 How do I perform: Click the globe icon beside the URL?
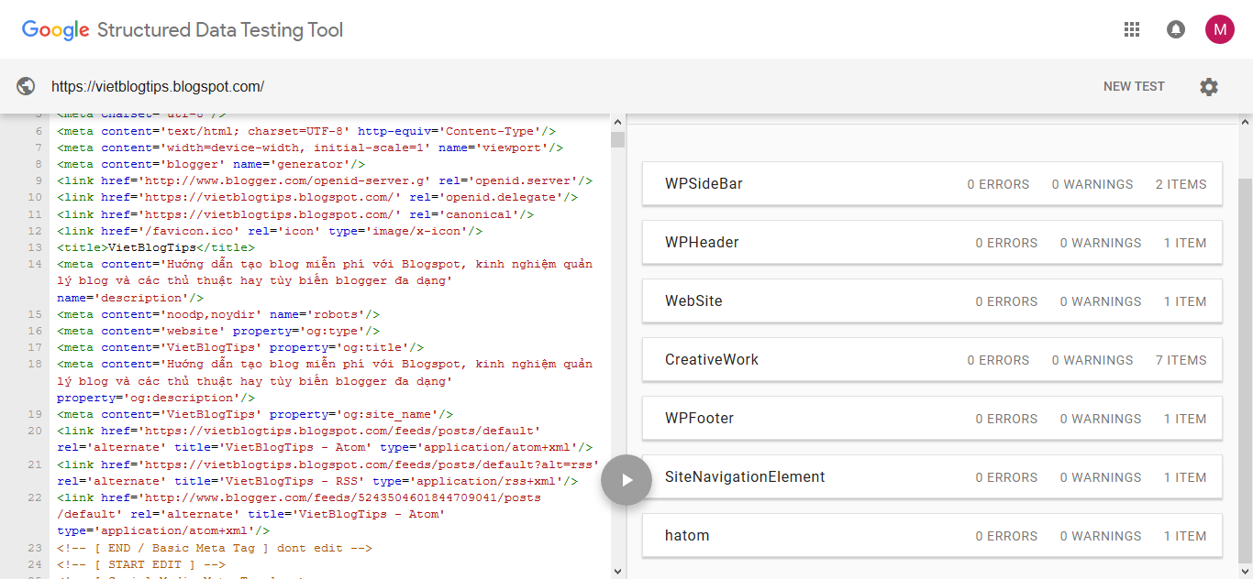[x=26, y=86]
